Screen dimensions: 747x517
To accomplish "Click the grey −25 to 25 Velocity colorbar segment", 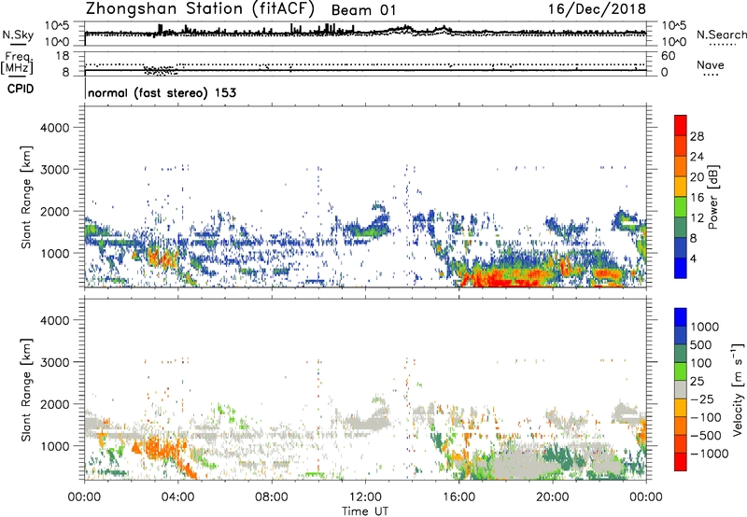I will pos(681,390).
